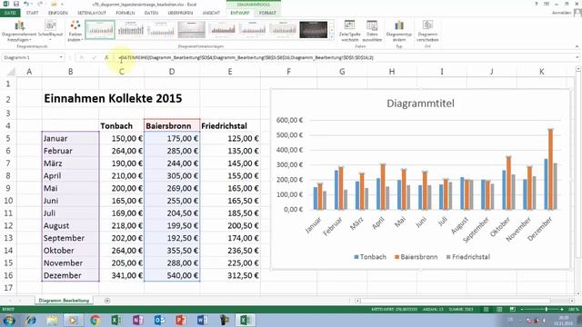The height and width of the screenshot is (327, 582).
Task: Open PowerPoint from the taskbar
Action: [x=180, y=320]
